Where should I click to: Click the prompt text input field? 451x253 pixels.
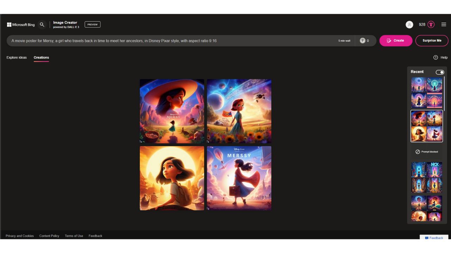(x=169, y=41)
